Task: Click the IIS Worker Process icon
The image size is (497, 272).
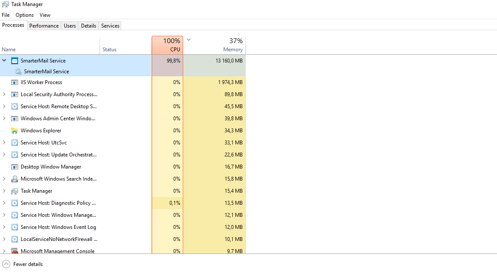Action: click(15, 82)
